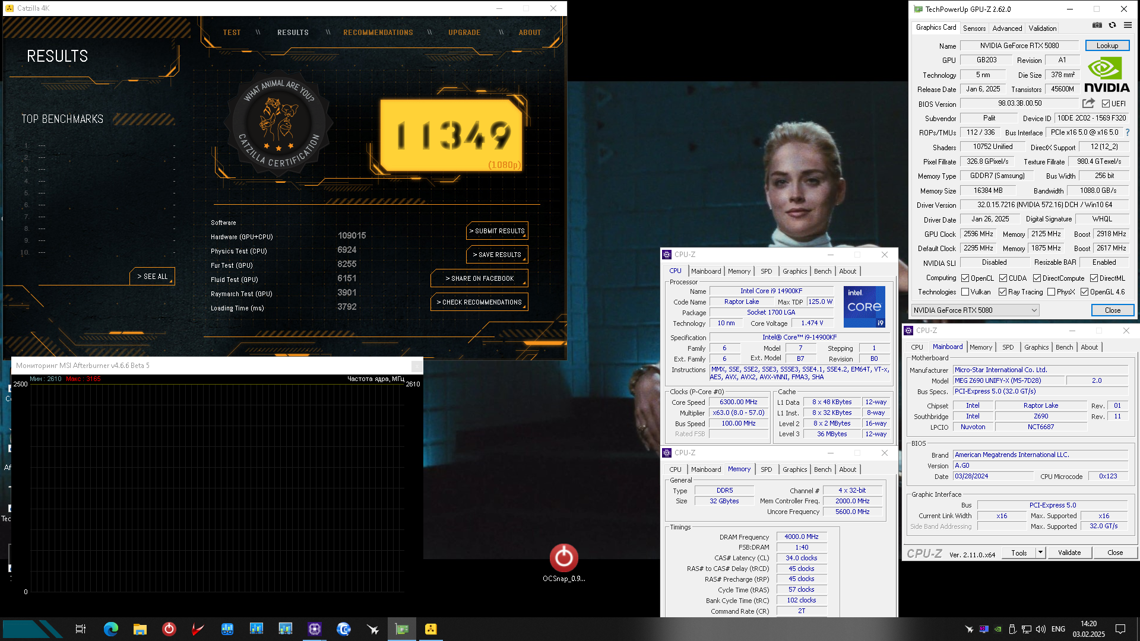Click the Afterburner jet taskbar icon
1140x641 pixels.
tap(373, 629)
